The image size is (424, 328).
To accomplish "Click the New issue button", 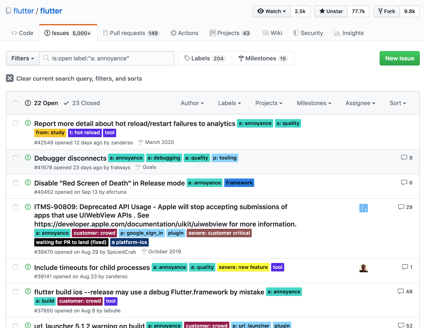I will (400, 58).
